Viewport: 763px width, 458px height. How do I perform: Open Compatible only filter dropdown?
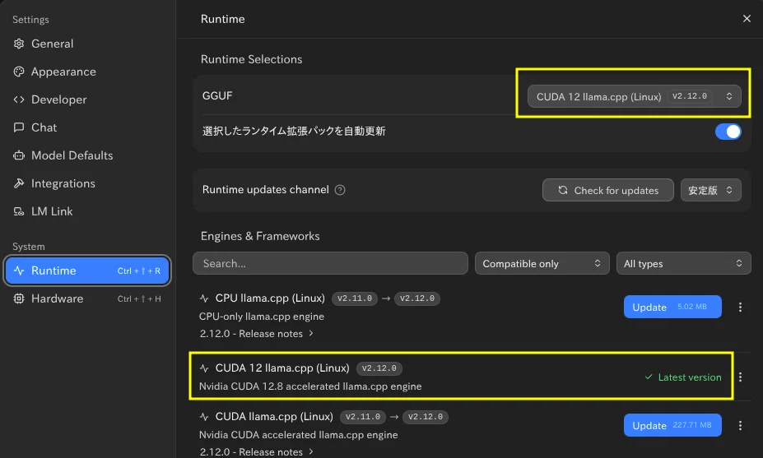tap(542, 263)
